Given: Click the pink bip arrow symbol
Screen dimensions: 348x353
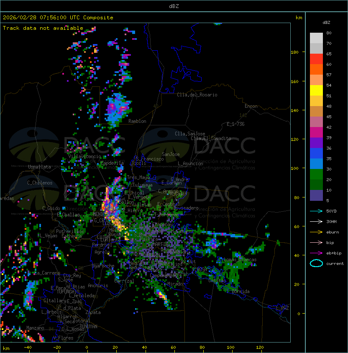Looking at the screenshot, I should tap(316, 242).
